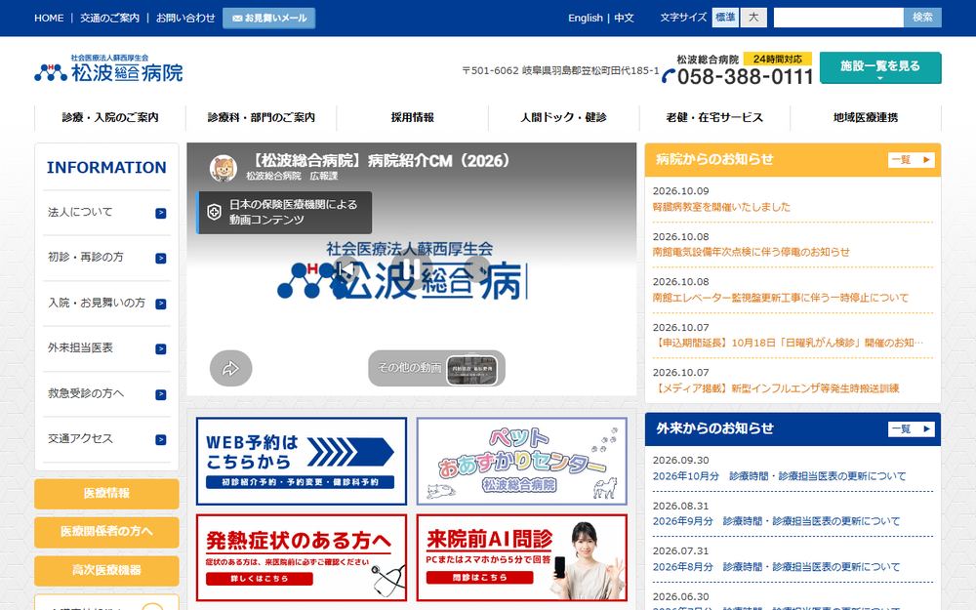Open 入院・お見舞いの方 in sidebar
Viewport: 976px width, 610px height.
tap(106, 304)
